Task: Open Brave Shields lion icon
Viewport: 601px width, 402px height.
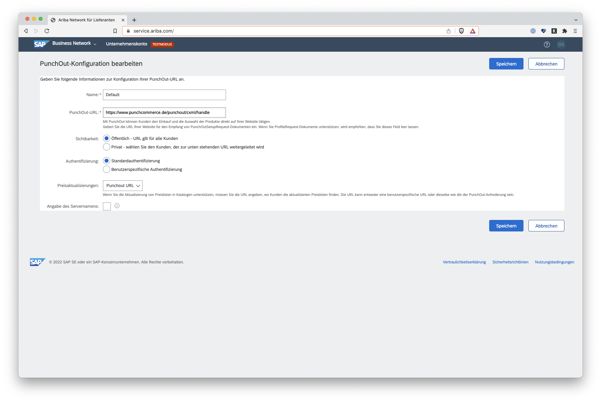Action: pyautogui.click(x=461, y=31)
